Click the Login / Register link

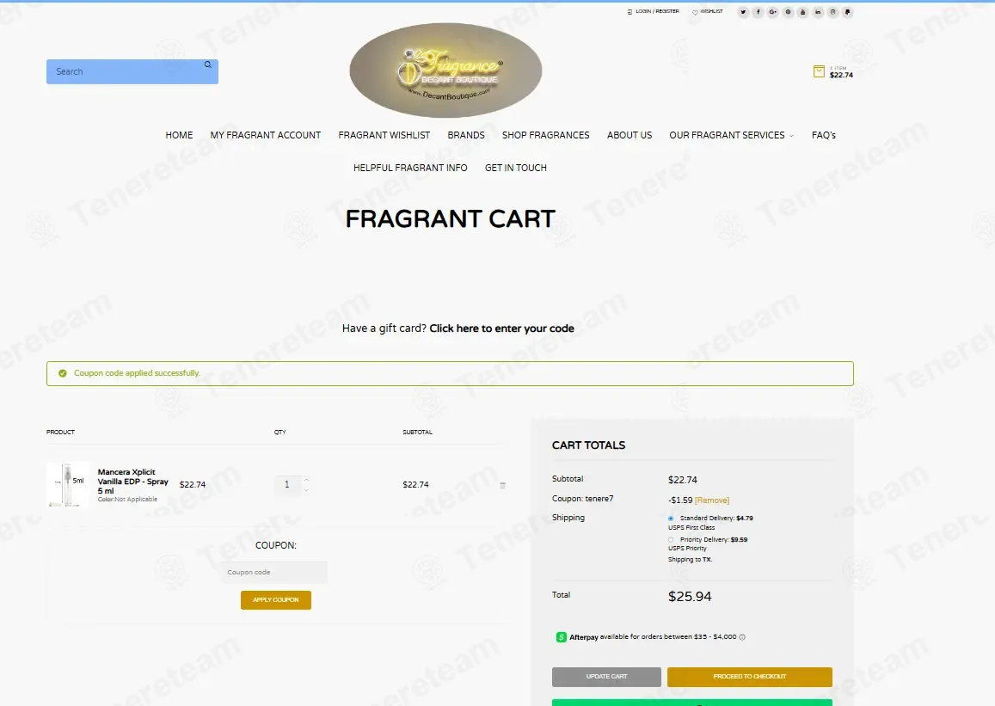point(657,11)
